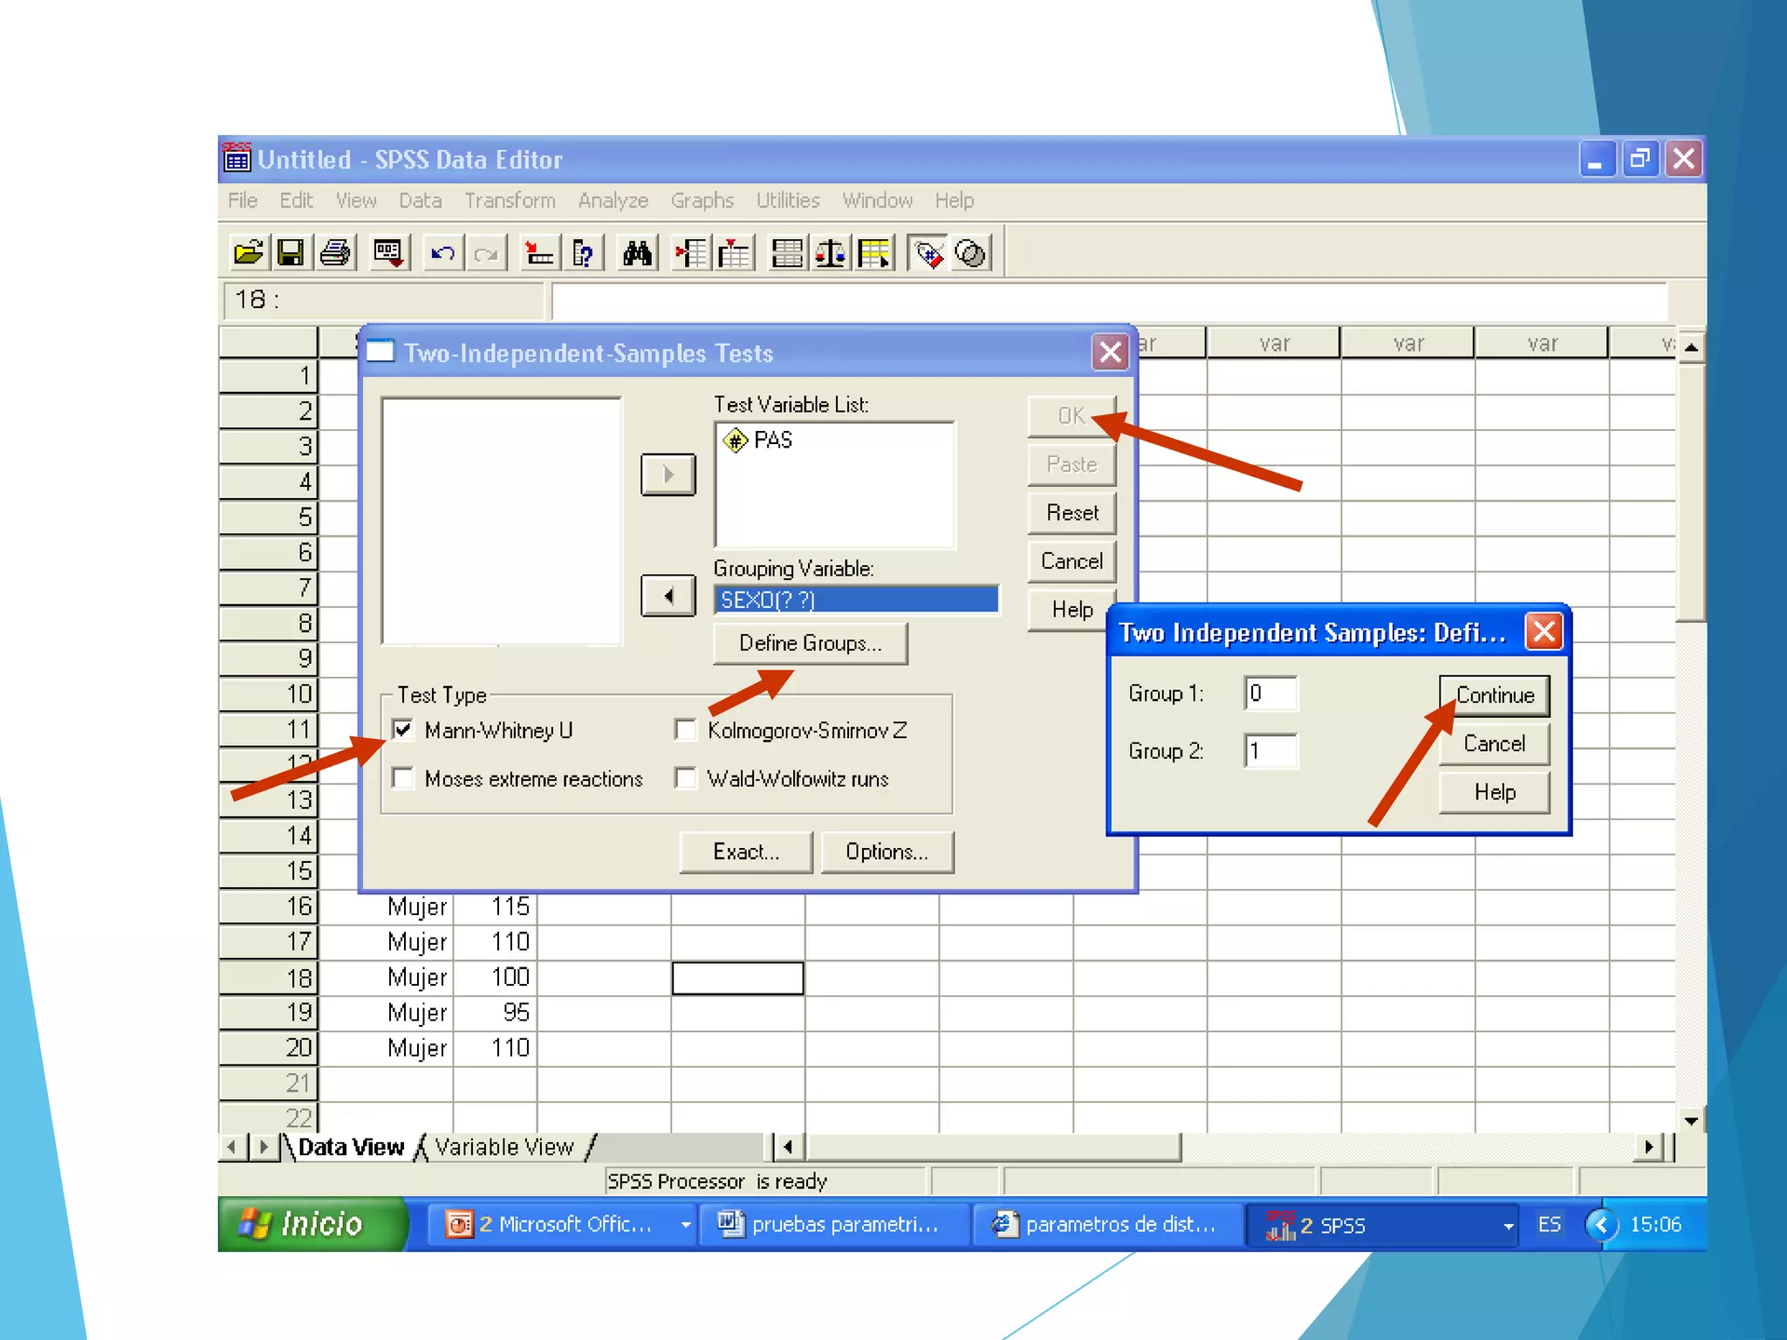Enable the Kolmogorov-Smirnov Z test

click(x=686, y=729)
